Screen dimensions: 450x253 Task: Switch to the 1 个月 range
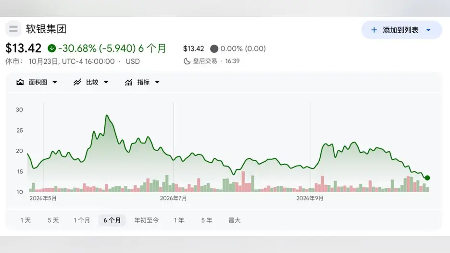[x=82, y=220]
